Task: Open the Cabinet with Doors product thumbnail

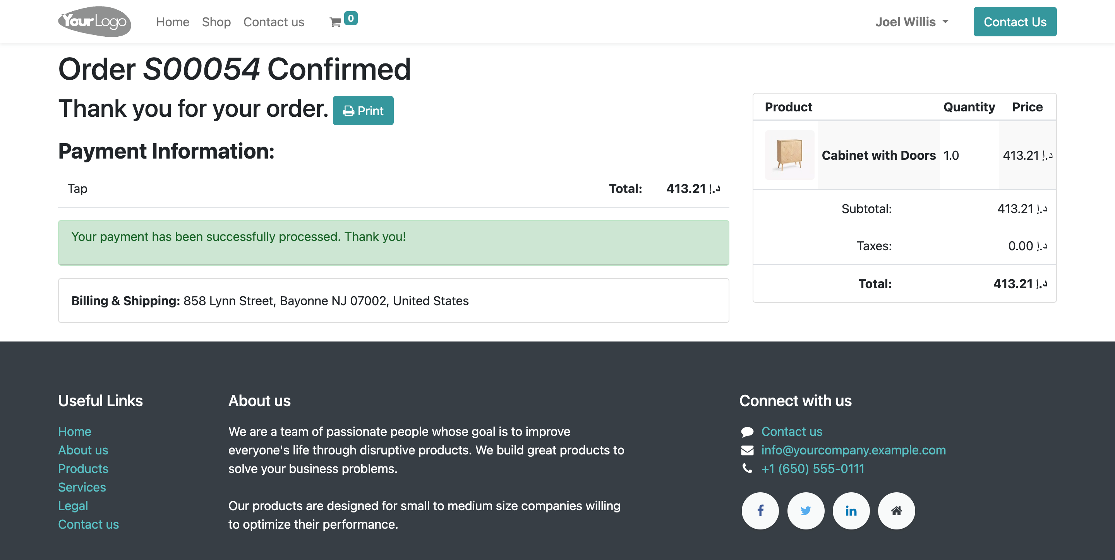Action: coord(789,155)
